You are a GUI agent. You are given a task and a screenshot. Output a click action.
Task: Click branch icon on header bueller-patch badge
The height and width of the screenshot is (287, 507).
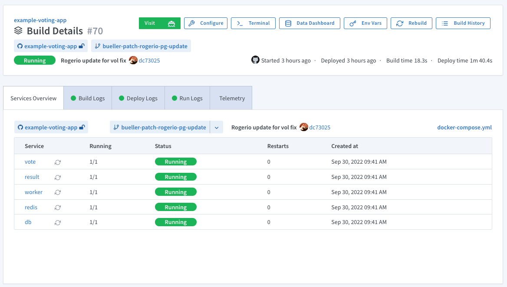(x=97, y=46)
